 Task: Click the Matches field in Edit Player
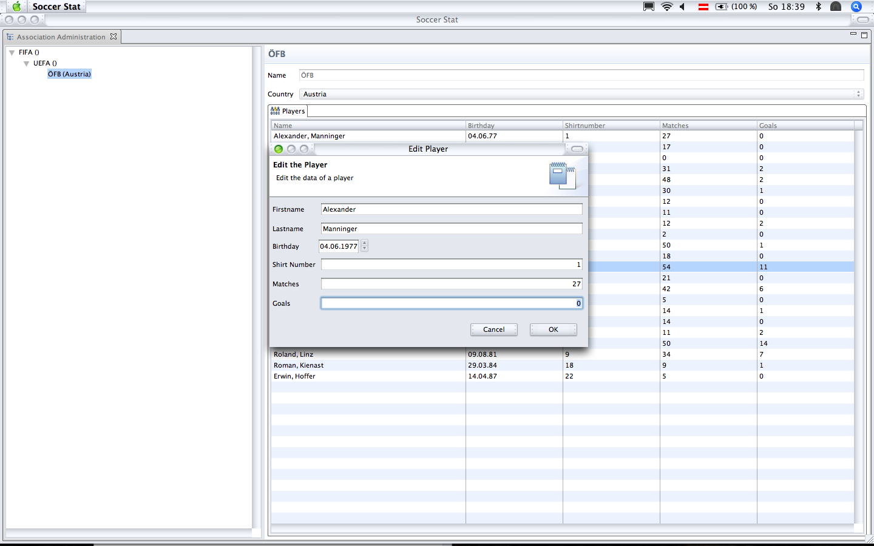click(452, 284)
